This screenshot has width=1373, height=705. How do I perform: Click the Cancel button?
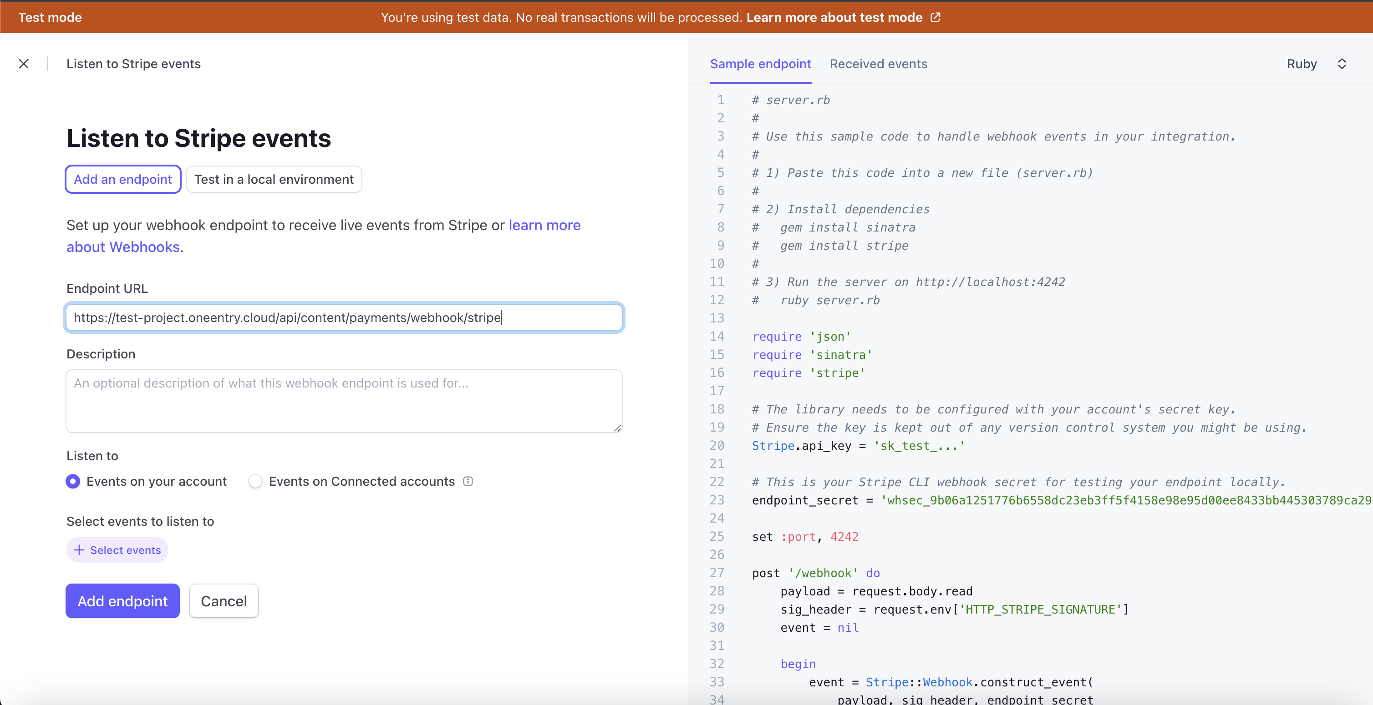224,601
